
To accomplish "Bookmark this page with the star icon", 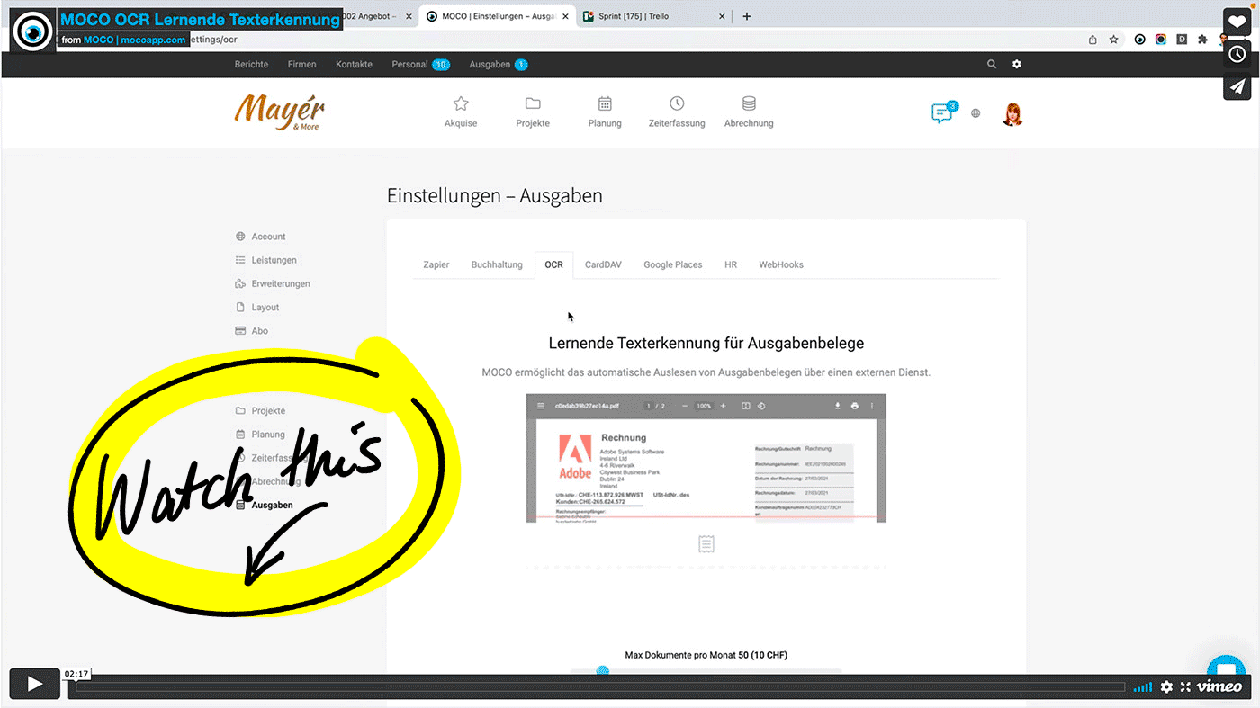I will click(x=1113, y=40).
